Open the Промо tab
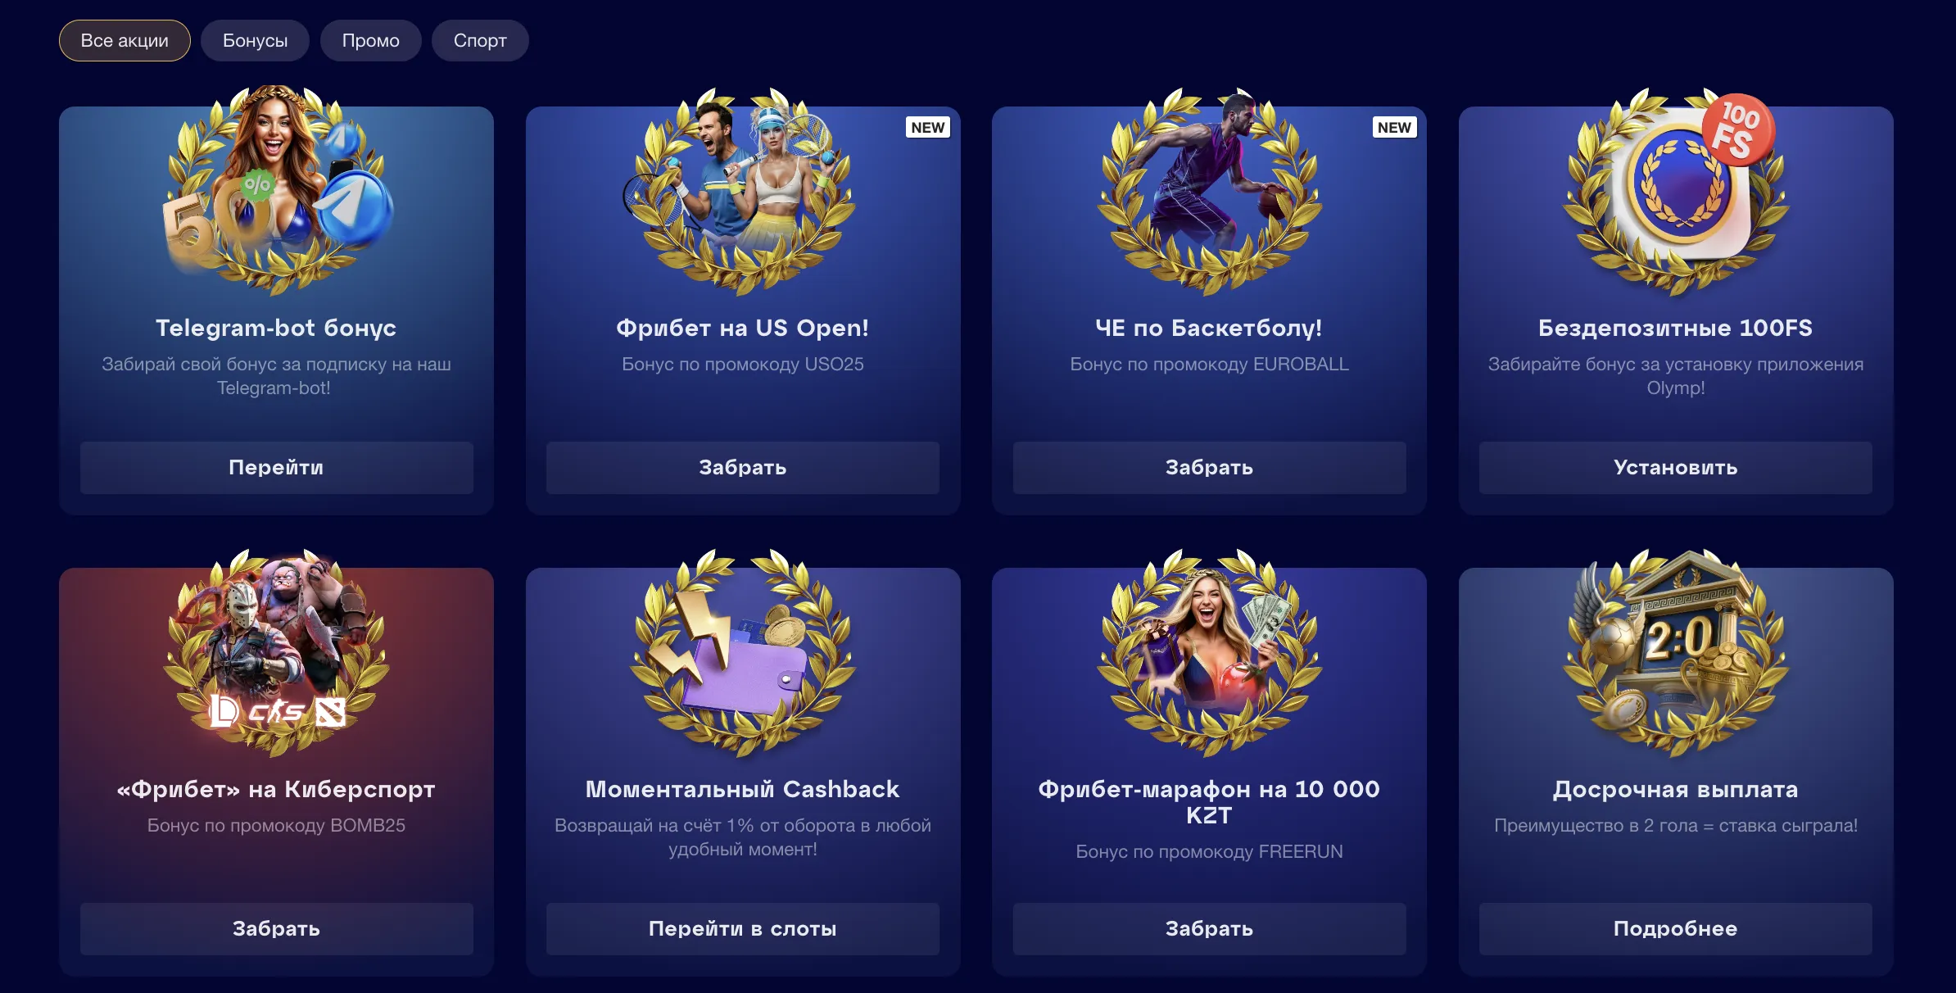The height and width of the screenshot is (993, 1956). 370,40
